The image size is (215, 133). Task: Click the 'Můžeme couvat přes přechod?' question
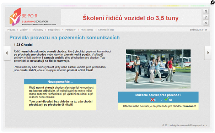click(x=158, y=95)
